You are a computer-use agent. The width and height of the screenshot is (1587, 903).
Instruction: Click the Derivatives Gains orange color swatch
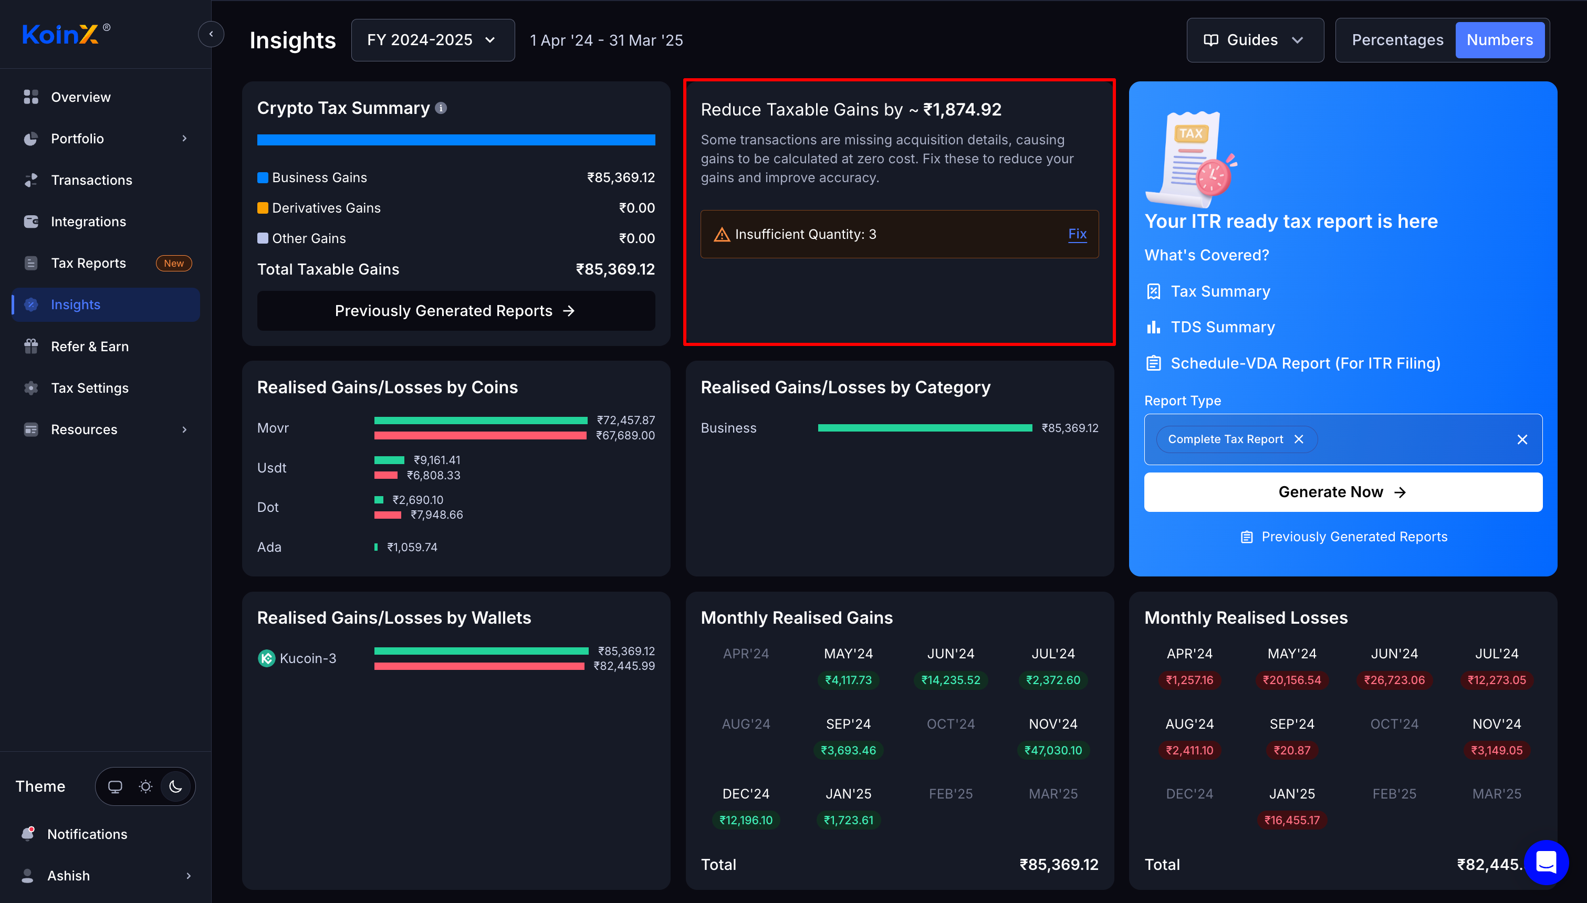[x=263, y=208]
